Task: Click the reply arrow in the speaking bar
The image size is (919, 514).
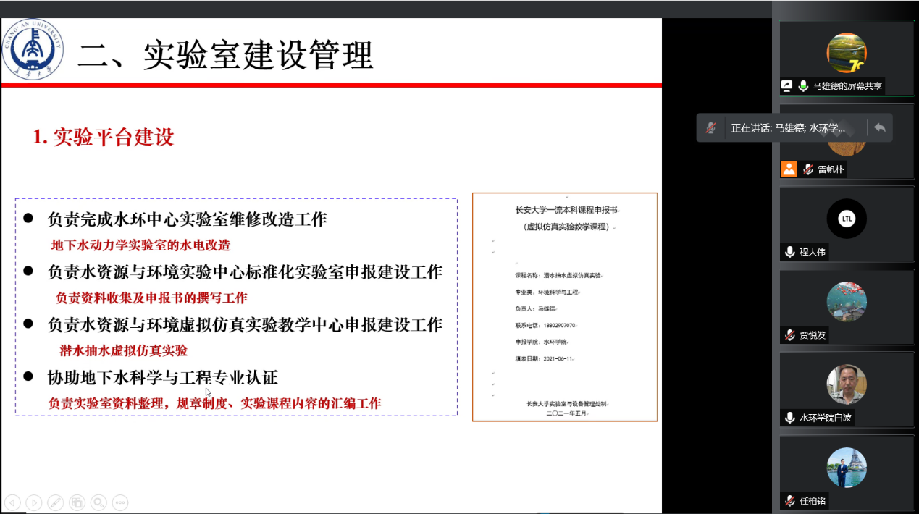Action: pyautogui.click(x=879, y=127)
